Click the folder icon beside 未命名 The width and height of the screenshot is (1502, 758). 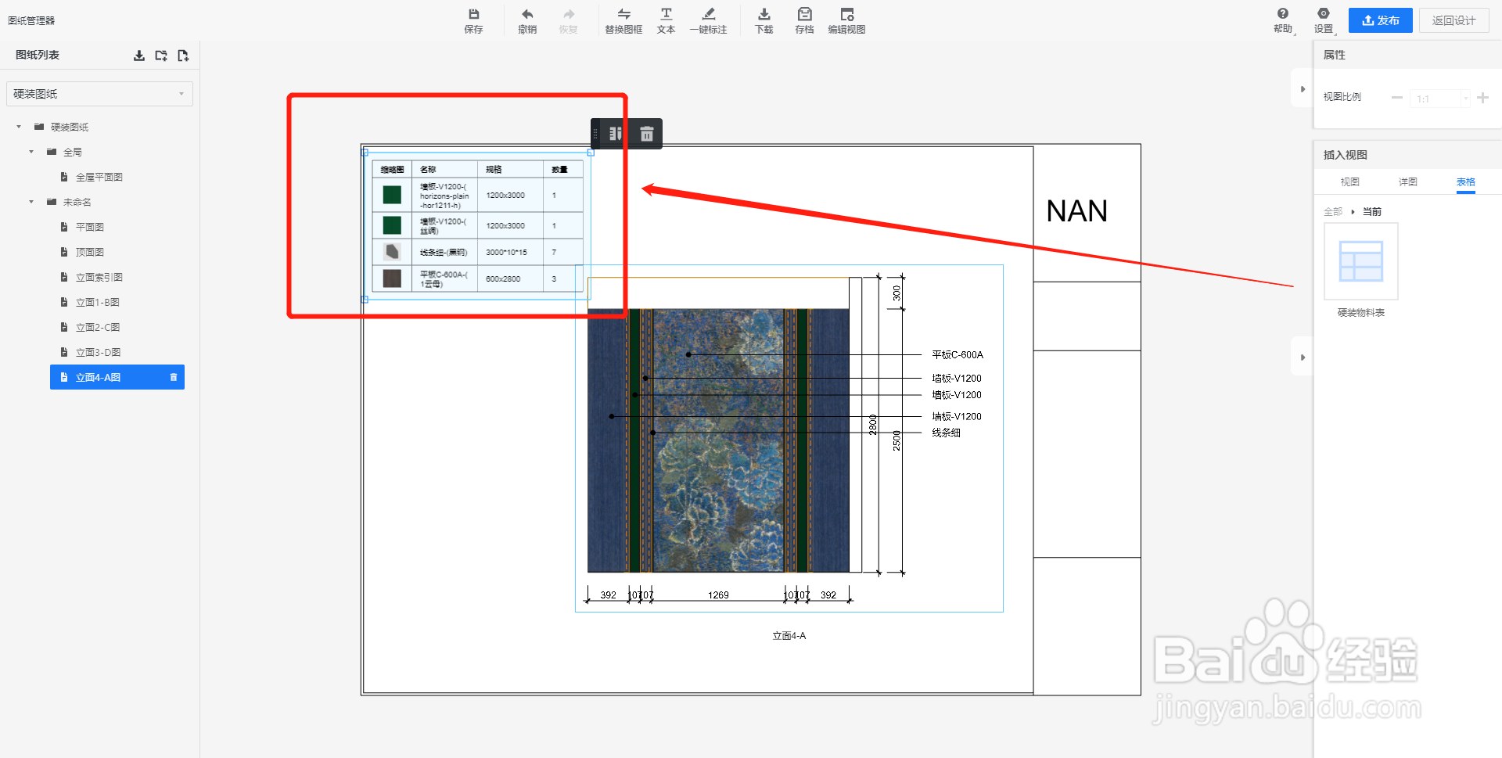52,202
